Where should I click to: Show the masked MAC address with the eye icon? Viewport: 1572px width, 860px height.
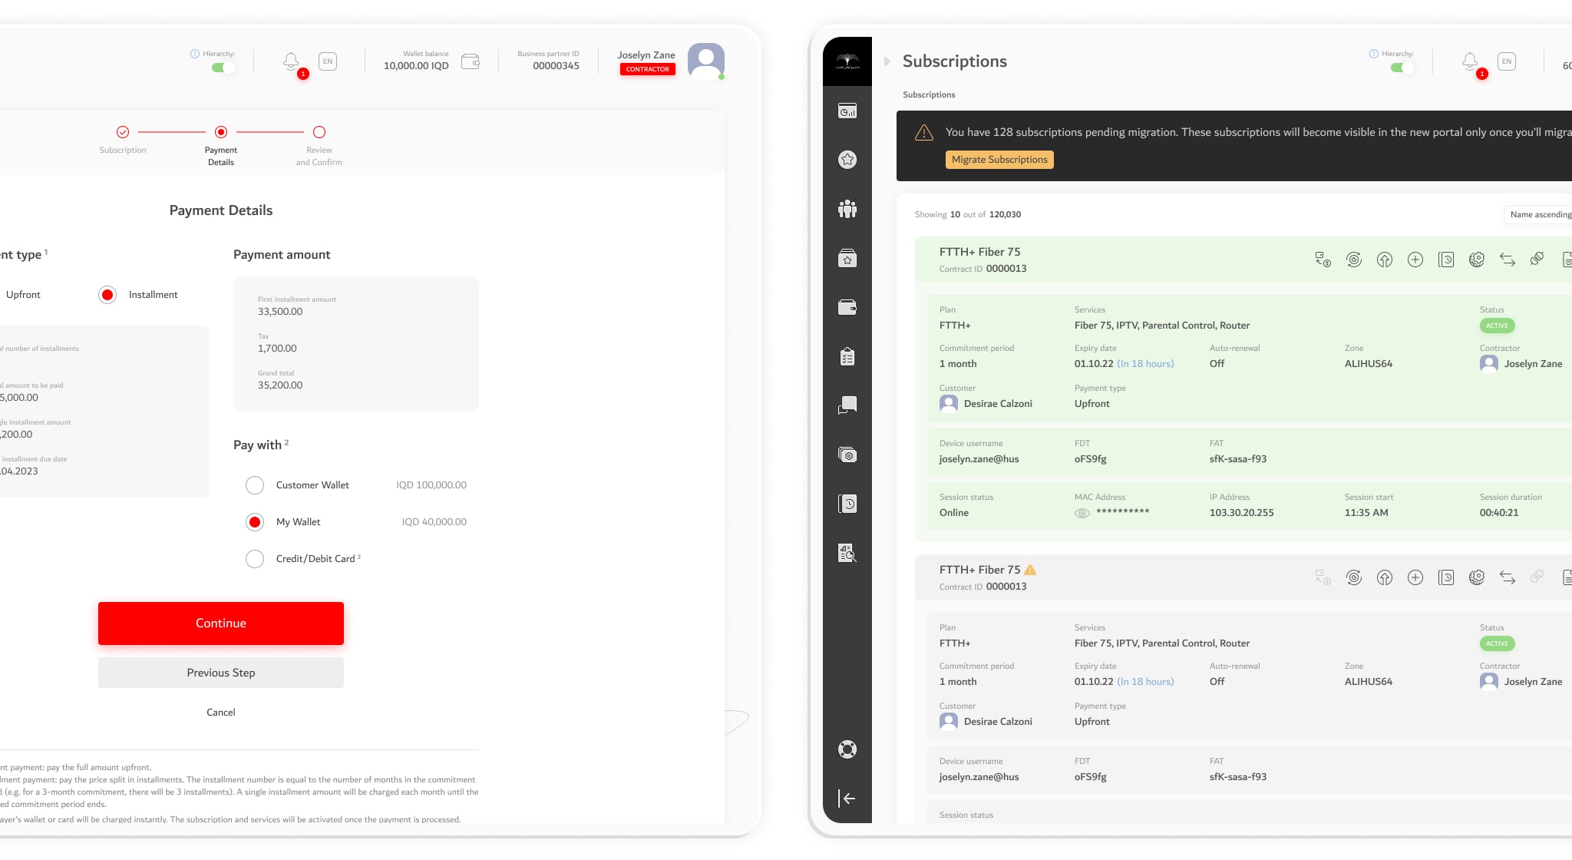tap(1082, 513)
